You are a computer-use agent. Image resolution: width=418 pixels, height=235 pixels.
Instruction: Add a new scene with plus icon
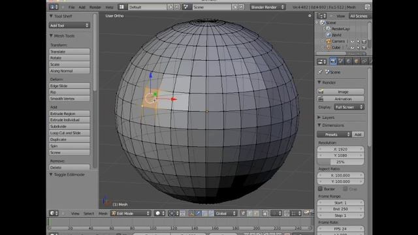235,7
